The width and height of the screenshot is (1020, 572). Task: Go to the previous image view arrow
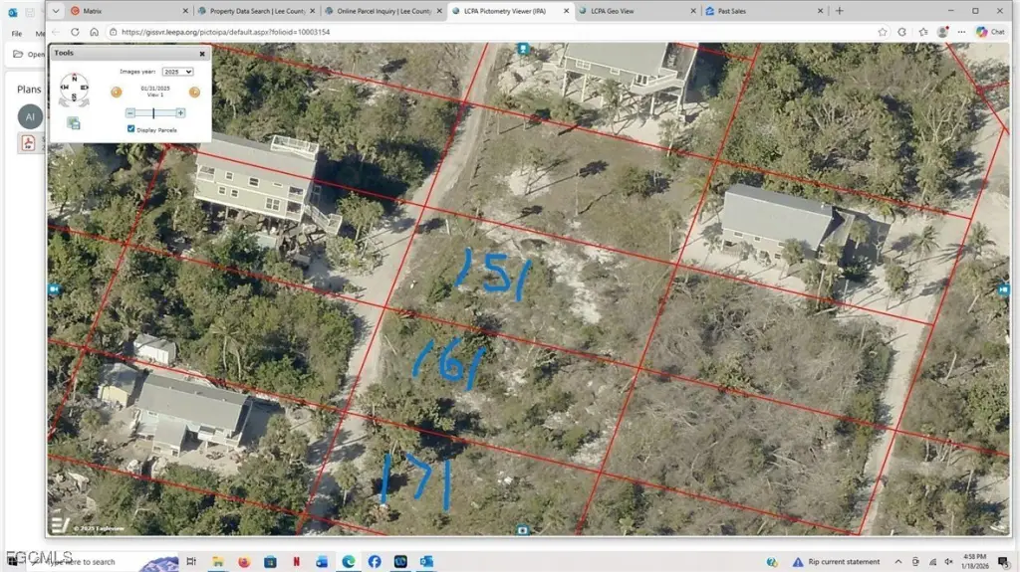tap(116, 93)
